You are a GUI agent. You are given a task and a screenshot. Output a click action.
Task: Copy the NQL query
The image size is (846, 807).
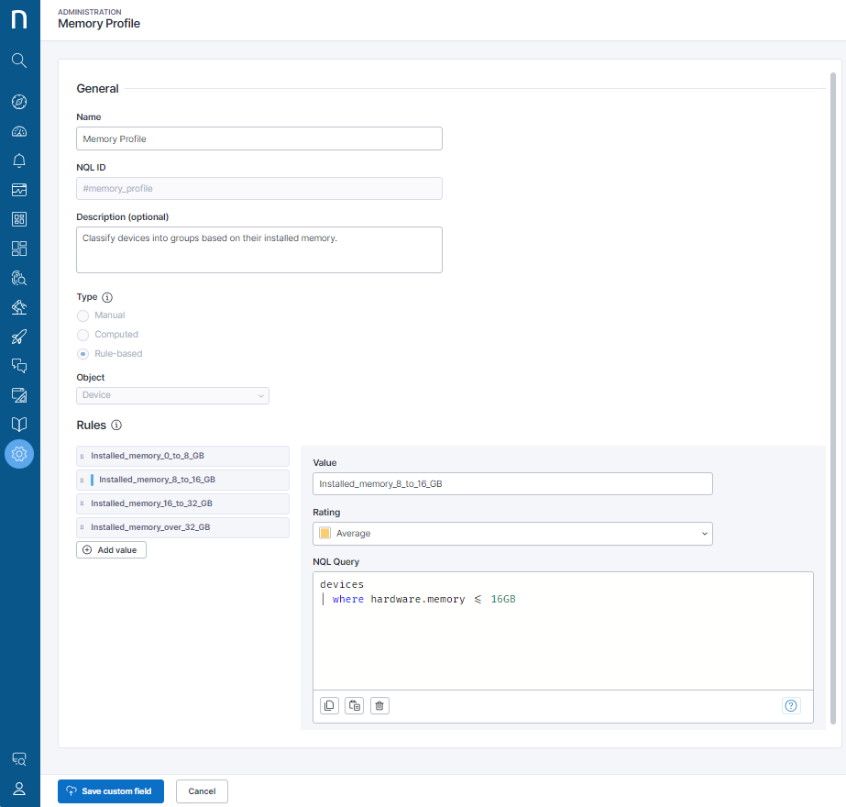pos(329,705)
